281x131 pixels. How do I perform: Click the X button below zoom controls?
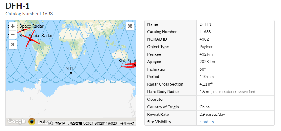tap(13, 45)
